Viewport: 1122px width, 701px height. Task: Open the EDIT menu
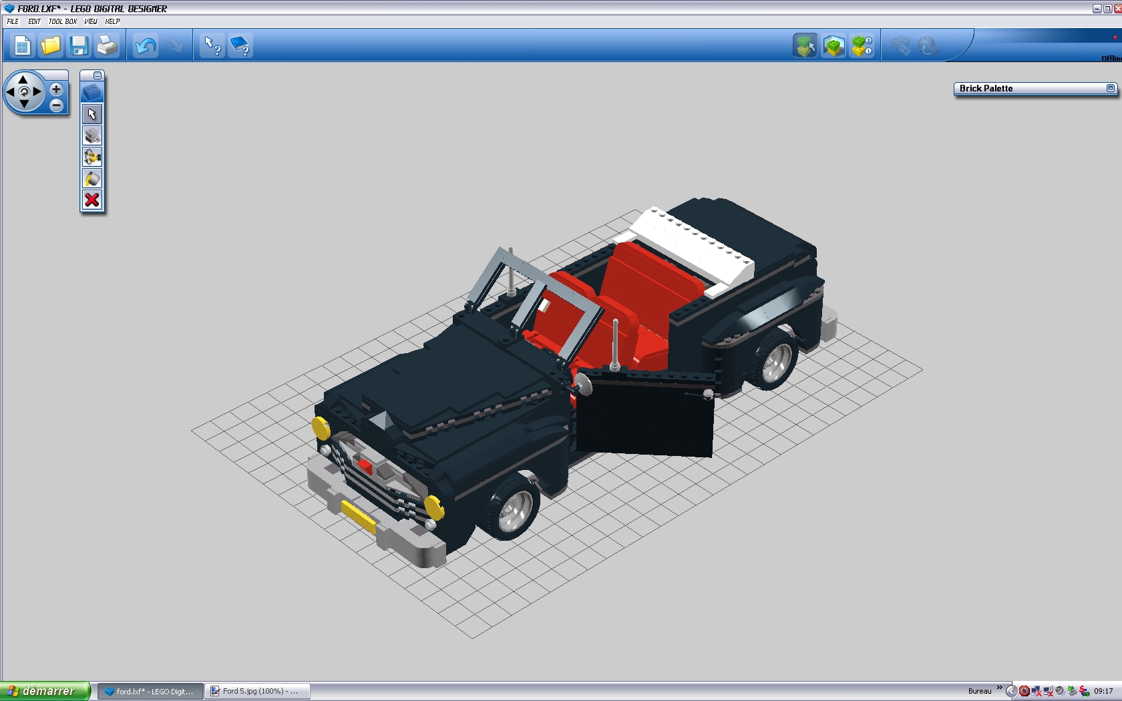[x=34, y=21]
